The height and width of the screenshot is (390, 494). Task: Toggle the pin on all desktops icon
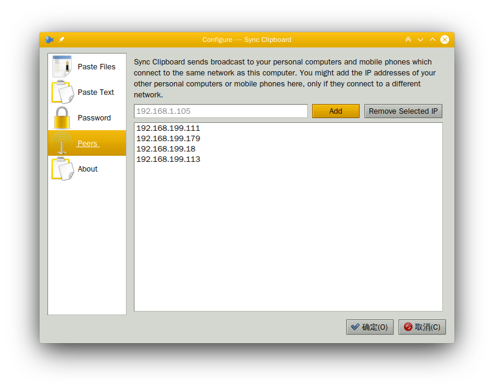click(x=61, y=40)
